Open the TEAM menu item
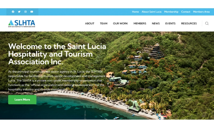Screen dimensions: 214x128 (x=104, y=23)
